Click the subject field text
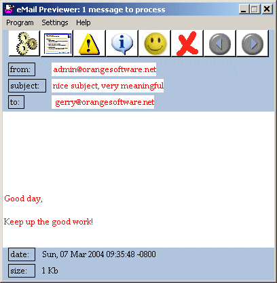Image resolution: width=277 pixels, height=283 pixels. coord(108,86)
